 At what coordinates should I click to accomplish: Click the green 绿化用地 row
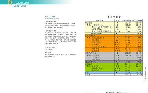pos(113,64)
